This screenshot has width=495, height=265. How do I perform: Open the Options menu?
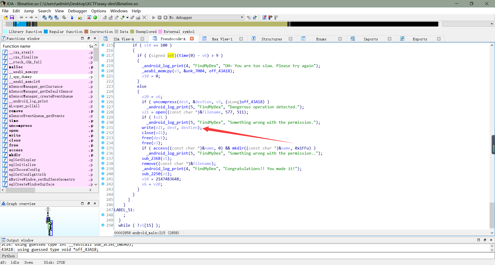pyautogui.click(x=99, y=11)
